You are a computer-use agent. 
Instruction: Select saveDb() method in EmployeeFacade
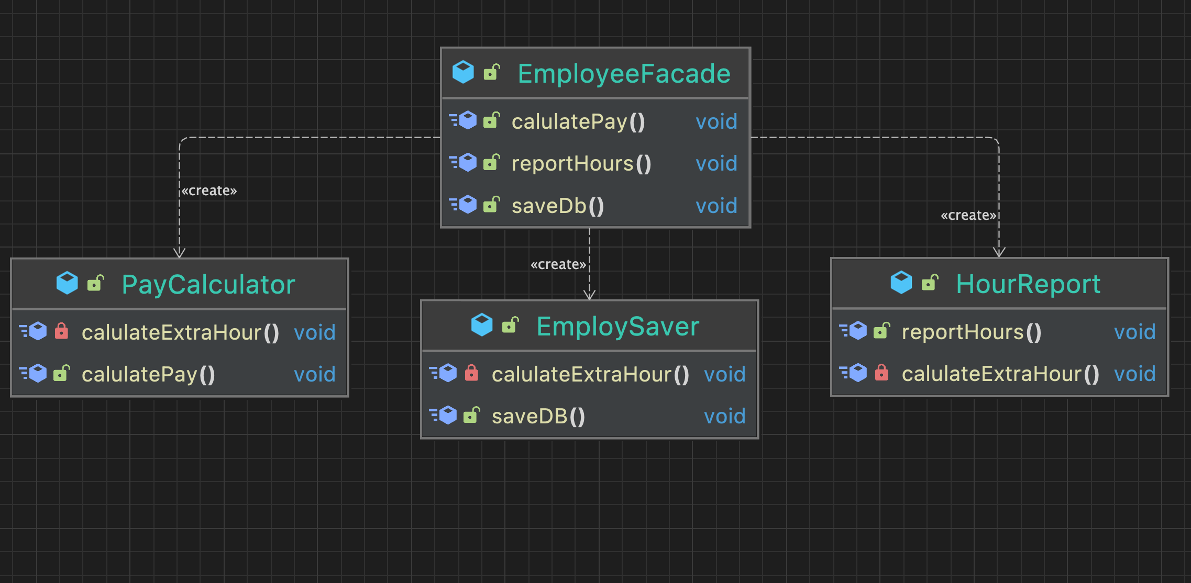[x=557, y=206]
